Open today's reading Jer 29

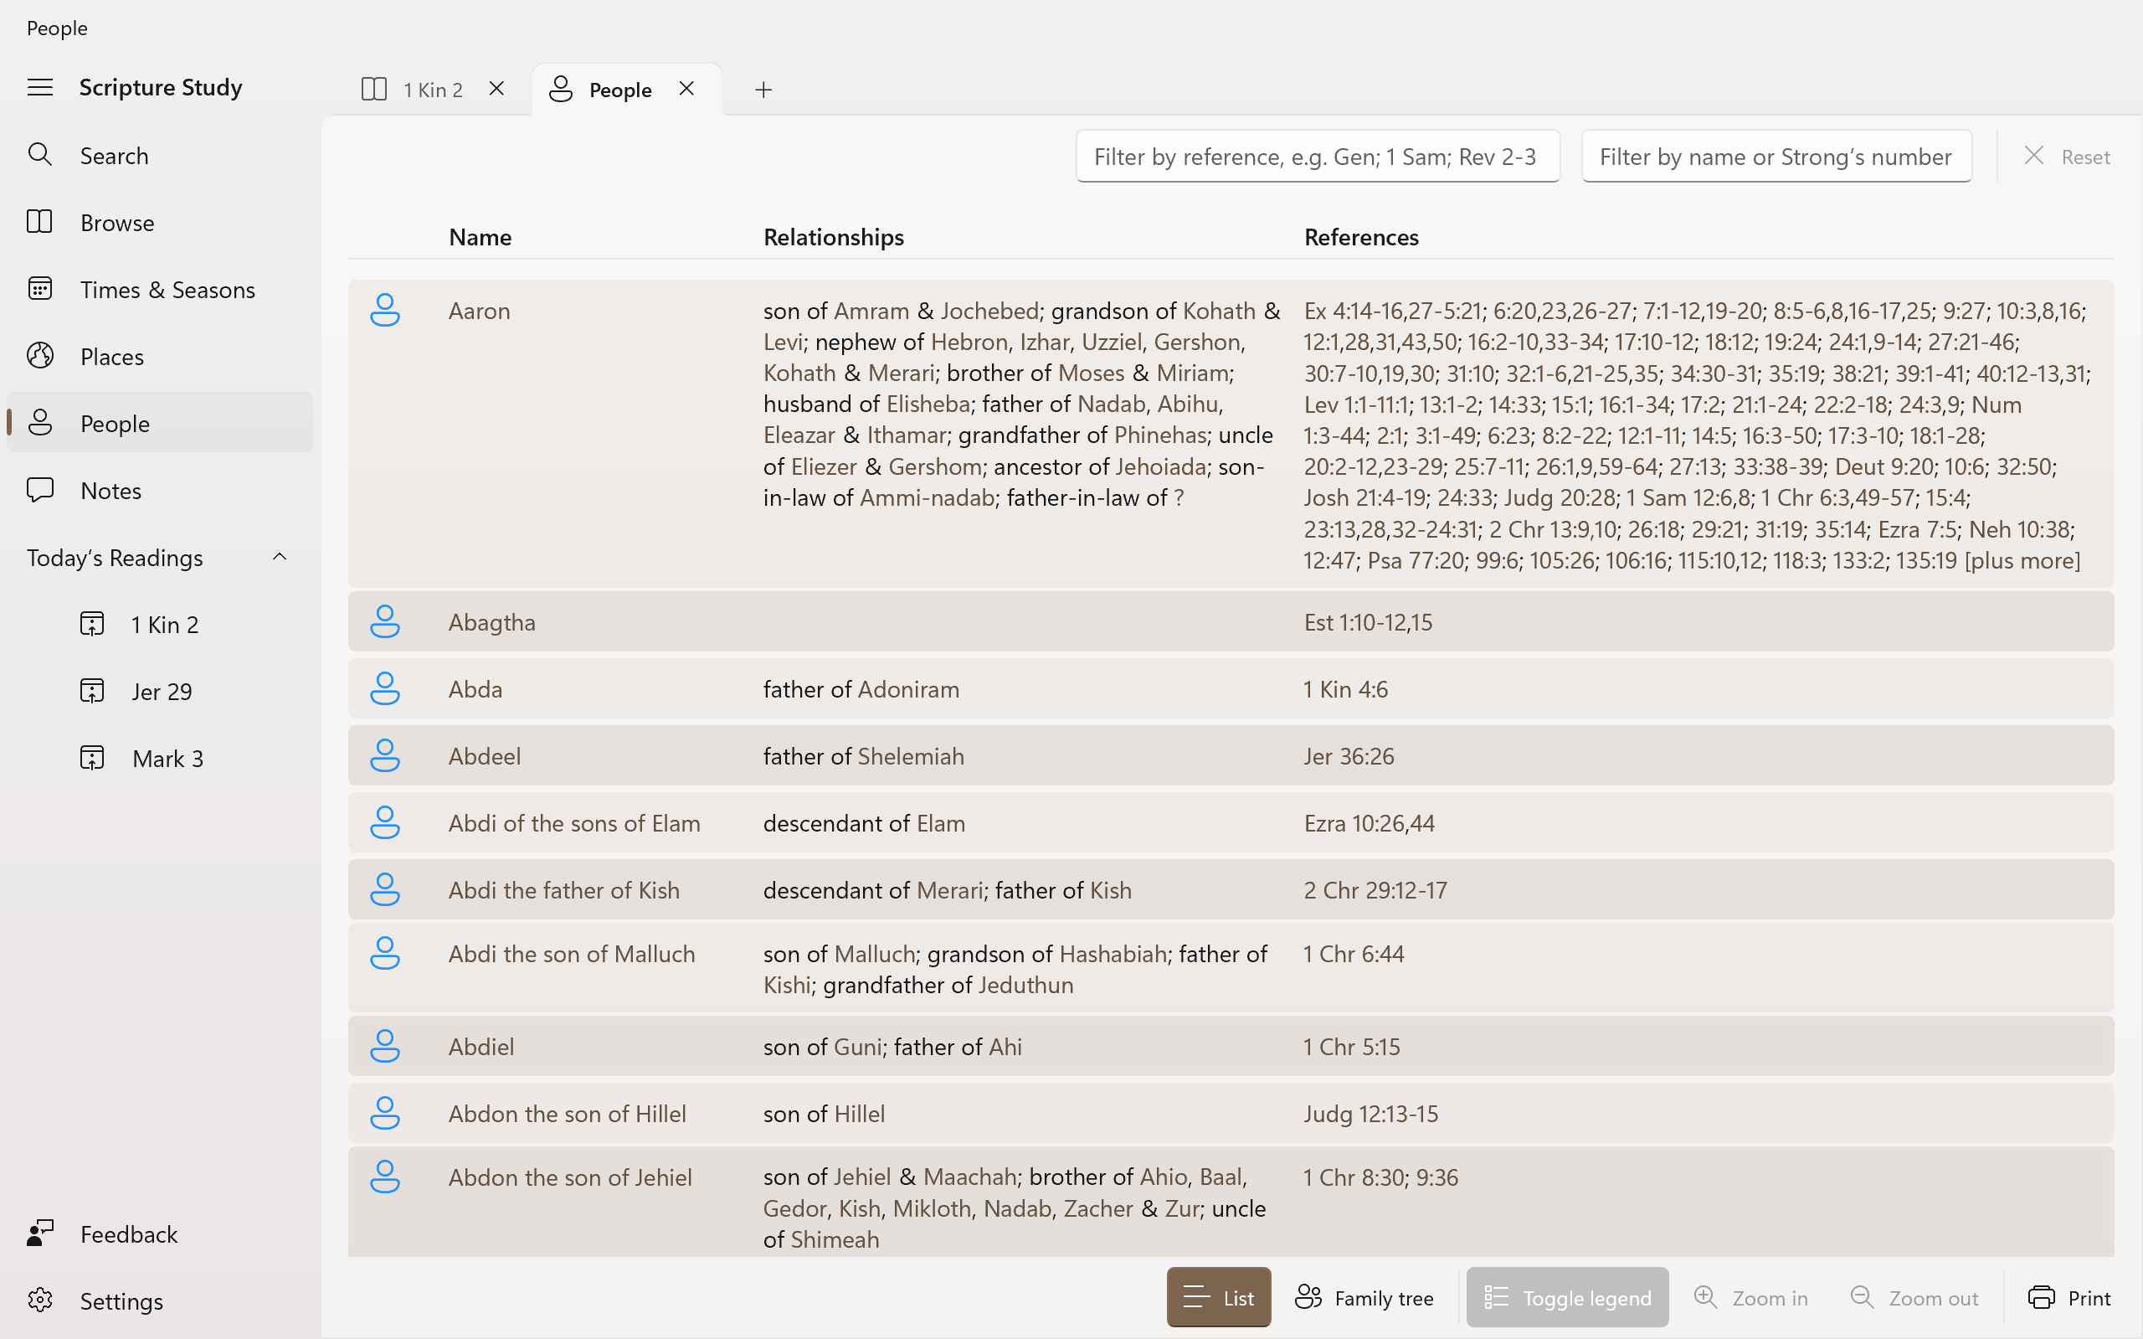(161, 691)
